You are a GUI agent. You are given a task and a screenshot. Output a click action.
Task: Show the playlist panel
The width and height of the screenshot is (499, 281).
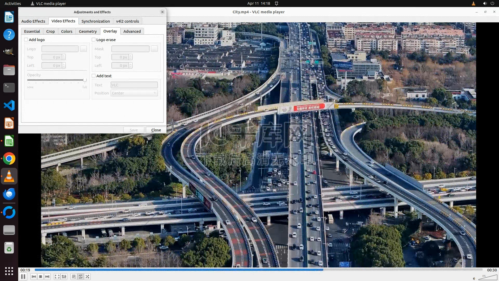74,277
